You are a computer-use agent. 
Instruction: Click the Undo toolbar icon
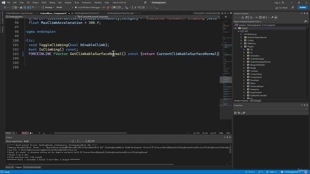coord(33,8)
